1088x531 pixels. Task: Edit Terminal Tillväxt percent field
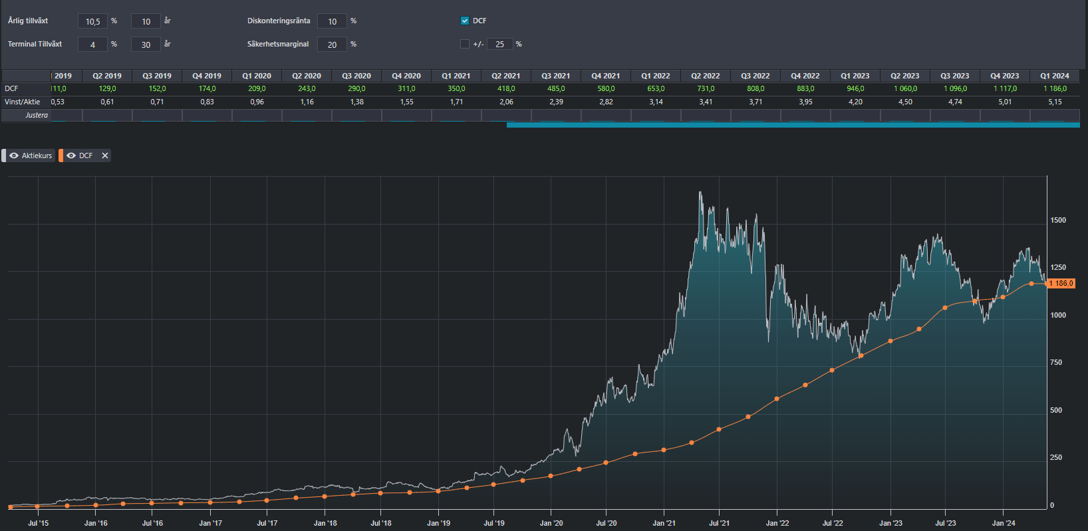pos(92,45)
